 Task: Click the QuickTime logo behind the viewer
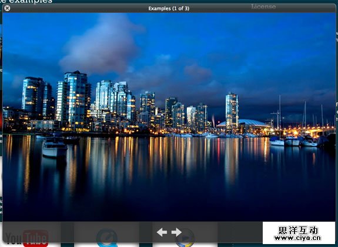(x=107, y=238)
